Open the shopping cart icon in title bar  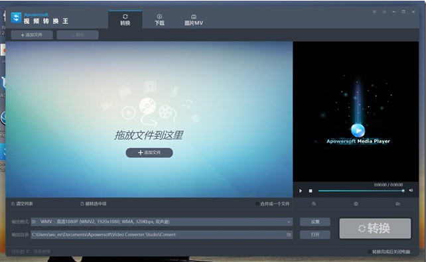pos(374,12)
